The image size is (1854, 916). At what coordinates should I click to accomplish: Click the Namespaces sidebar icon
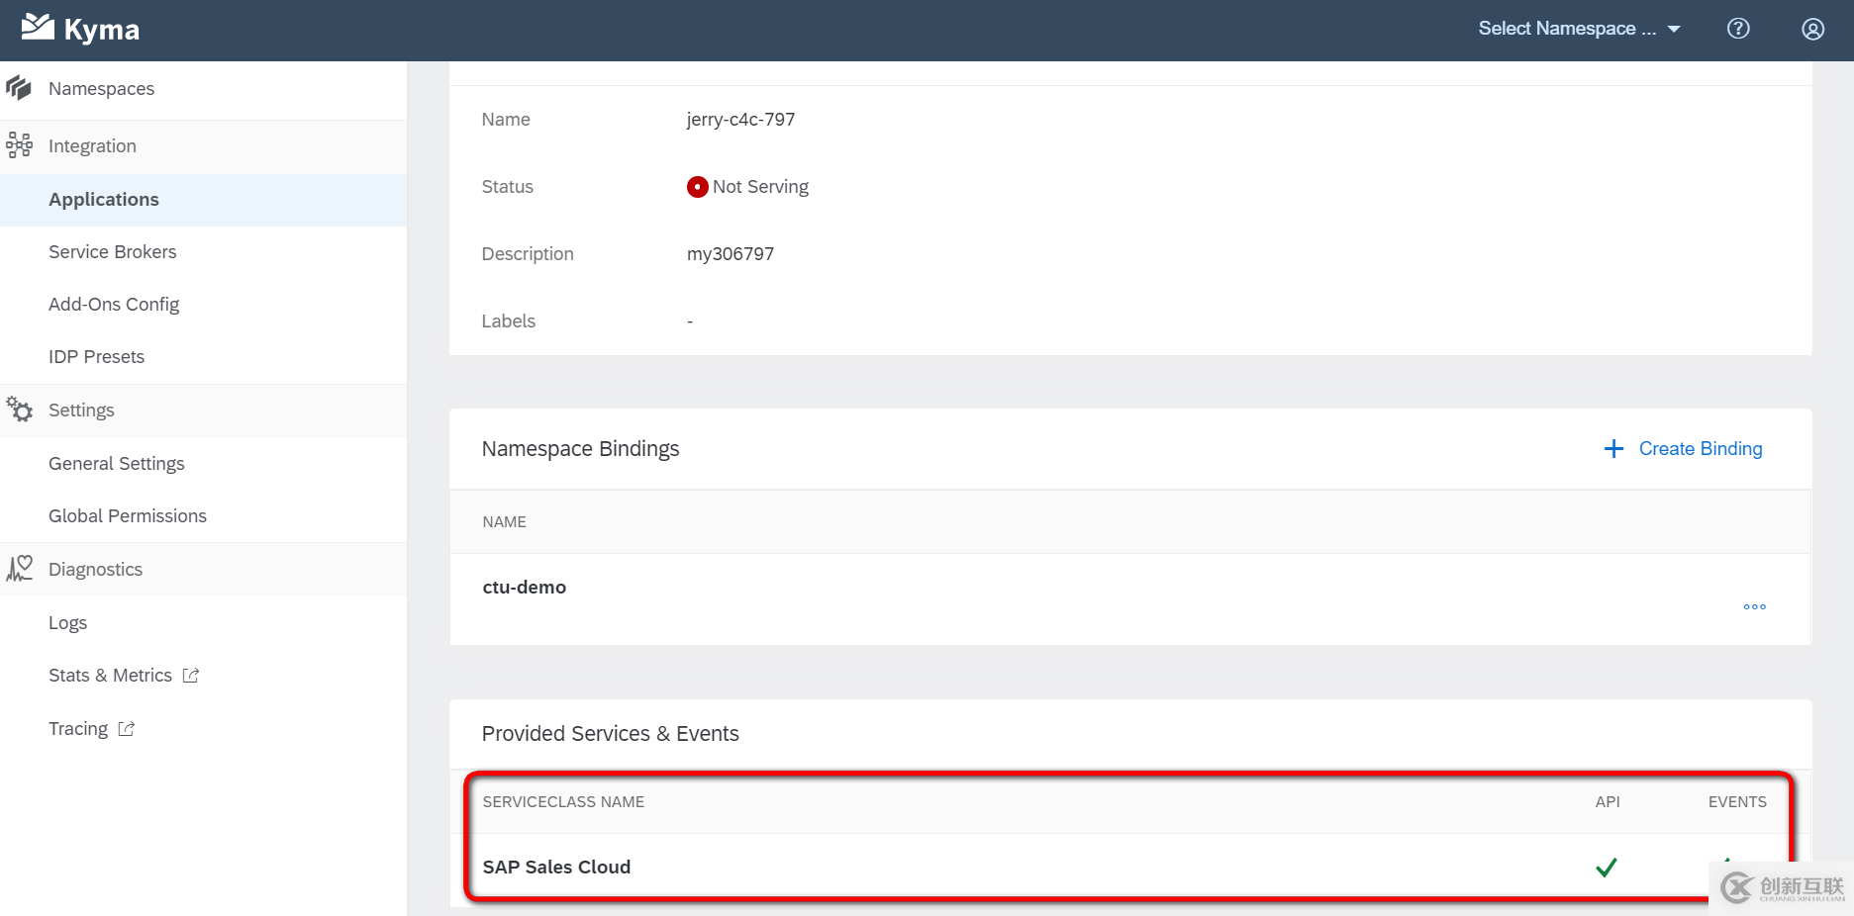[x=18, y=88]
